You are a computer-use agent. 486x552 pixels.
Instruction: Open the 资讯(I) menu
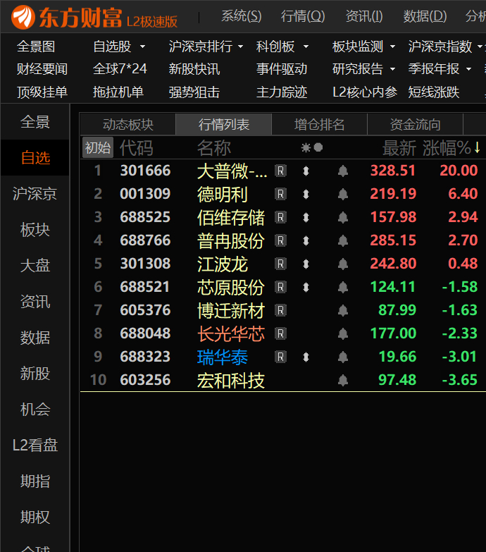pyautogui.click(x=364, y=16)
